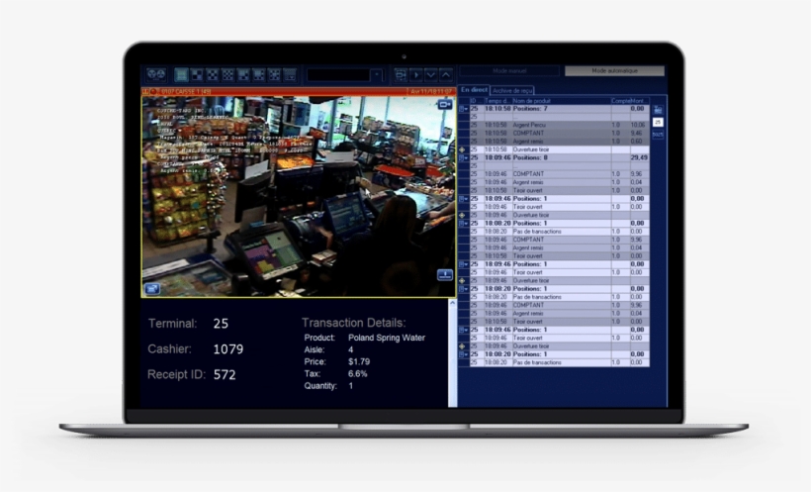The height and width of the screenshot is (492, 811).
Task: Click the red record indicator on CAISSE header
Action: 153,92
